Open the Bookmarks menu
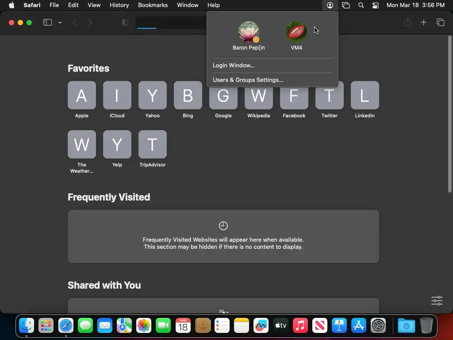Viewport: 453px width, 340px height. pyautogui.click(x=153, y=5)
